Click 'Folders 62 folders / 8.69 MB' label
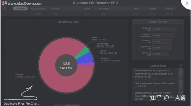The image size is (191, 106). (x=111, y=59)
